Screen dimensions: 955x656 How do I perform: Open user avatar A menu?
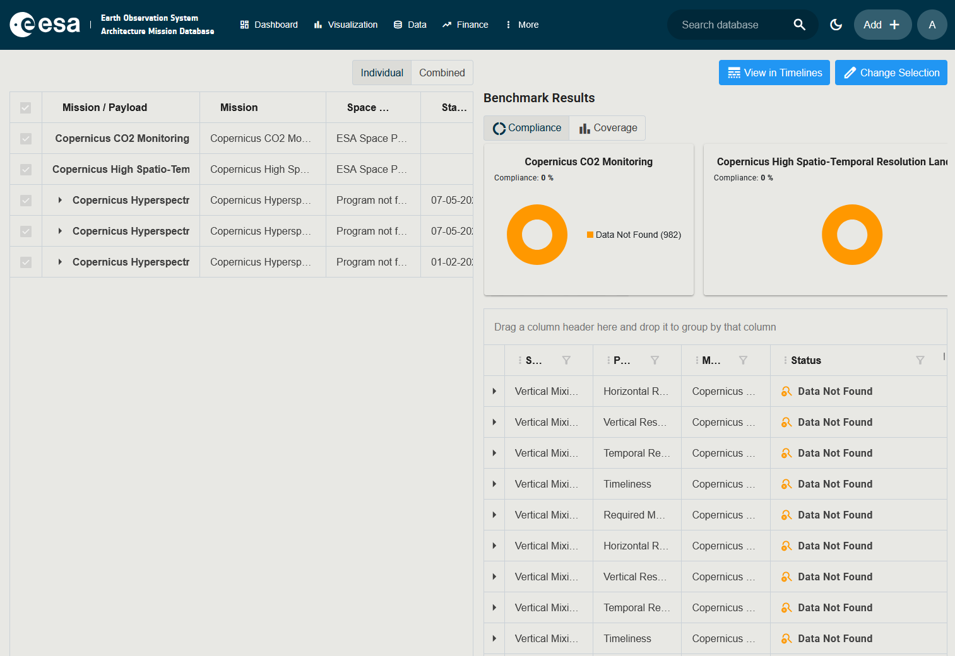click(x=932, y=25)
